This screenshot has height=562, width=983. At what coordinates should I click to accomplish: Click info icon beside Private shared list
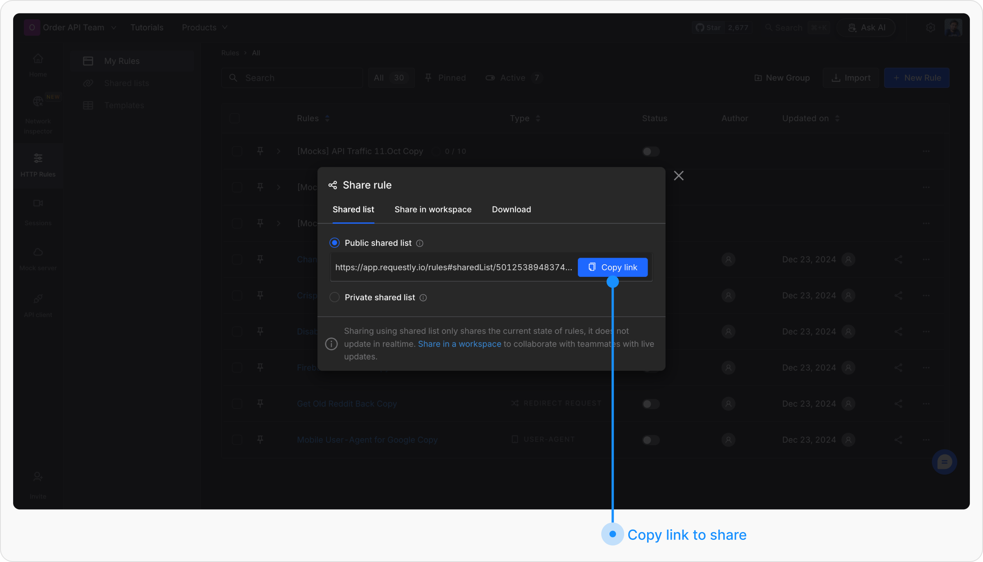[x=423, y=298]
